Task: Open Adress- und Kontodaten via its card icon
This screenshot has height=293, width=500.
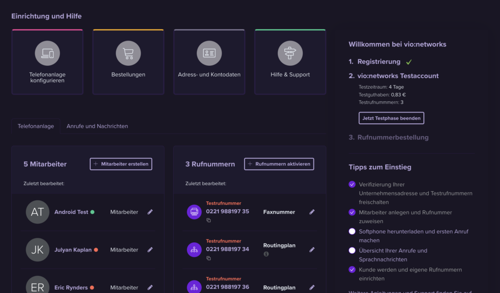Action: pos(209,53)
